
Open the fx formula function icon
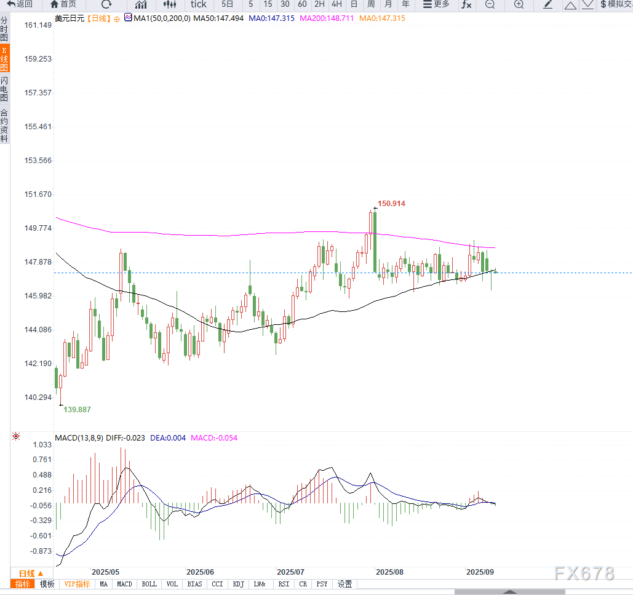pos(466,4)
